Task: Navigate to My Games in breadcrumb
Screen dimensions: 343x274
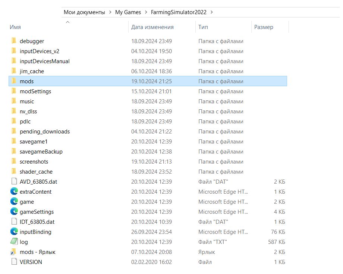Action: (x=128, y=12)
